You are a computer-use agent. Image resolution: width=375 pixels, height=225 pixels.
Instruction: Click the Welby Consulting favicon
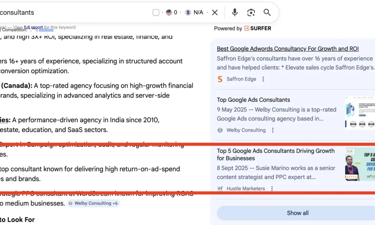tap(220, 130)
